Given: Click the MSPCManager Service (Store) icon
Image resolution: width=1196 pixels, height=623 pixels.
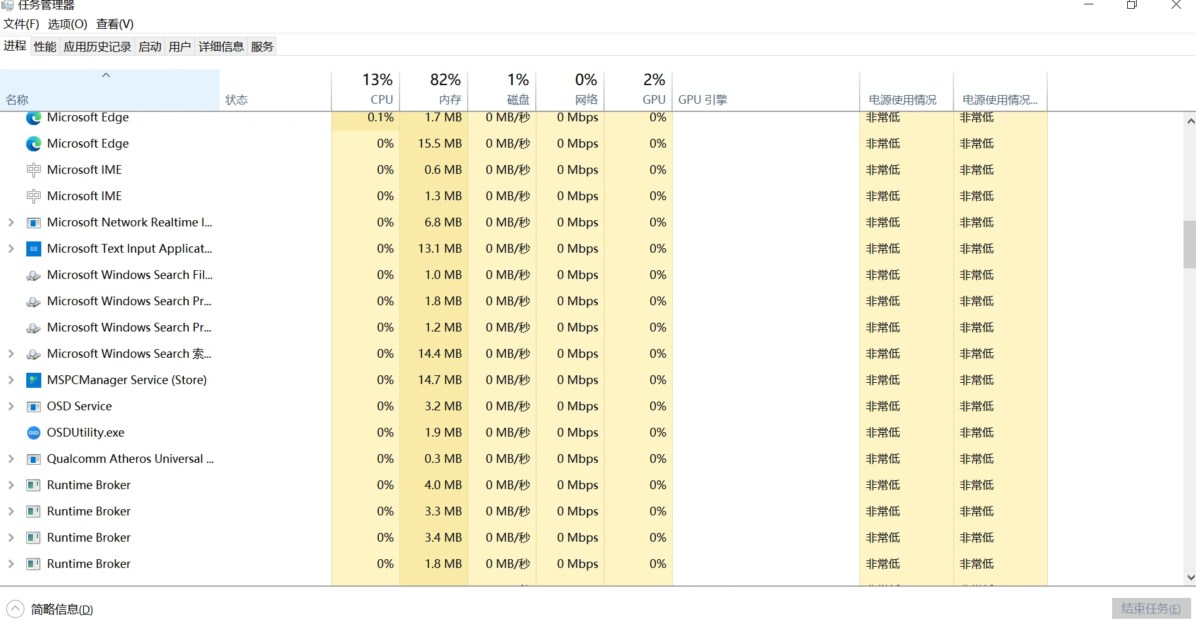Looking at the screenshot, I should [34, 380].
